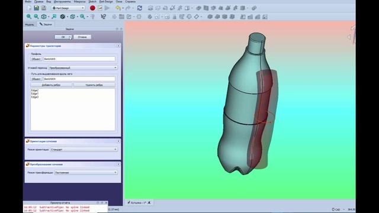Click the profile Объект button
The height and width of the screenshot is (213, 379).
click(36, 59)
